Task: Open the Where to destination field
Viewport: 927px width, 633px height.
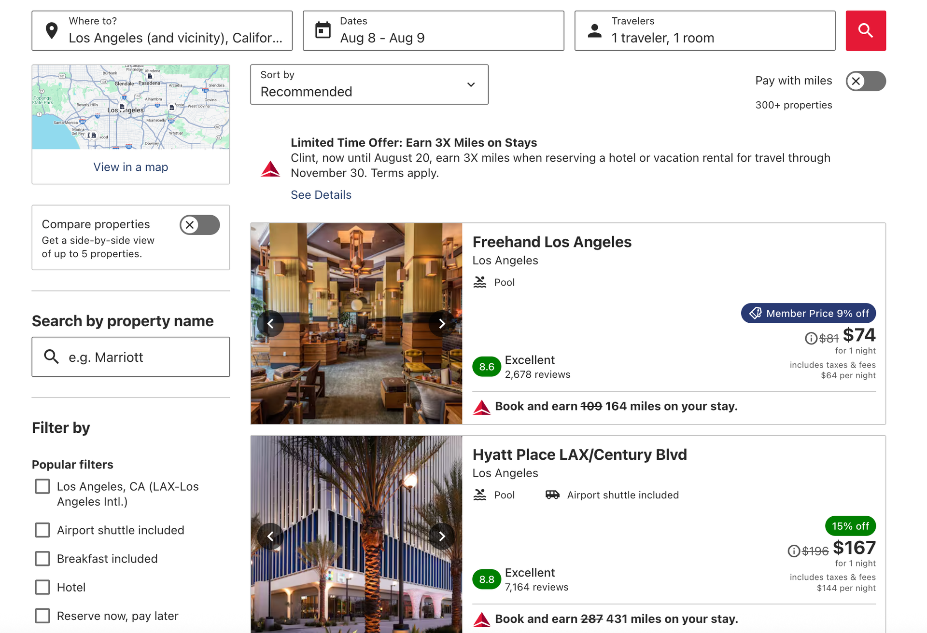Action: click(162, 30)
